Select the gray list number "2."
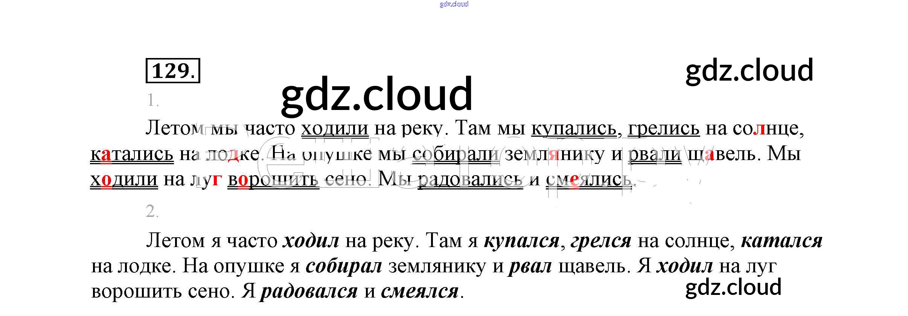Screen dimensions: 908x316 point(152,211)
